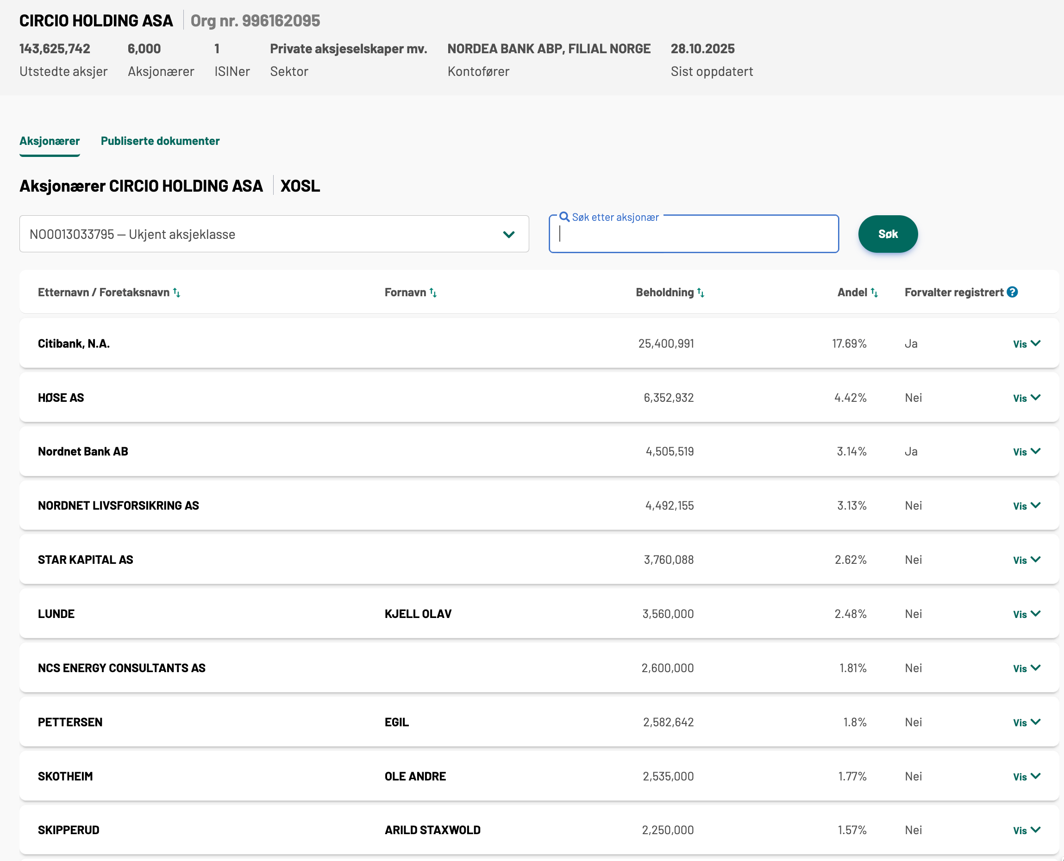Click chevron icon beside Citibank Vis

pyautogui.click(x=1035, y=343)
